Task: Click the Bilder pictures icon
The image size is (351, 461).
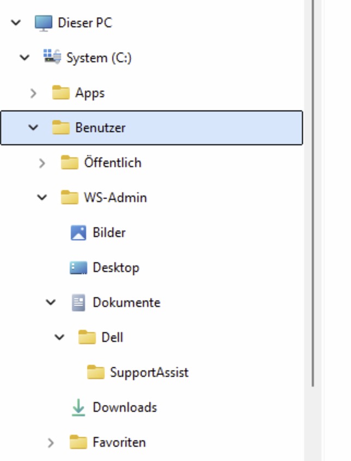Action: (78, 233)
